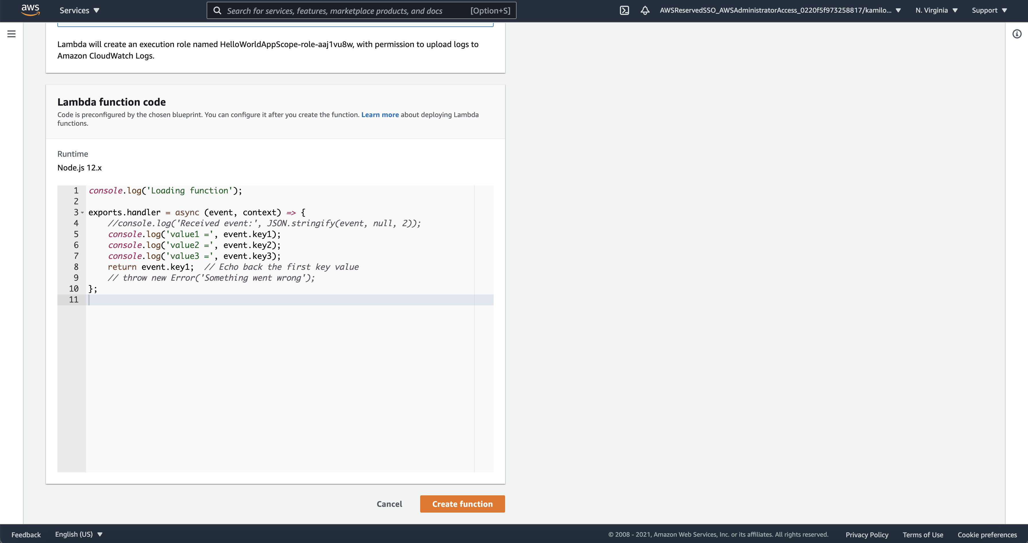Open the notifications bell icon
The width and height of the screenshot is (1028, 543).
tap(645, 10)
